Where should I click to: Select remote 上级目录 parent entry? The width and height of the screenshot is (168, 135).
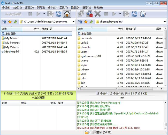(x=120, y=34)
